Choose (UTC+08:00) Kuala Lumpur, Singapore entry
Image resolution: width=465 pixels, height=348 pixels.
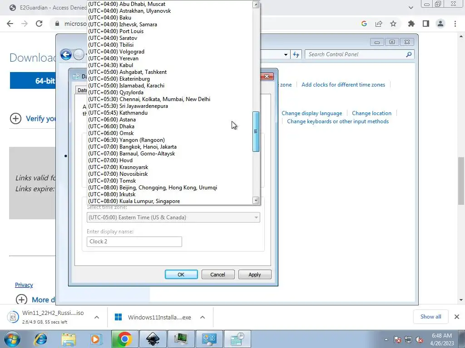170,201
